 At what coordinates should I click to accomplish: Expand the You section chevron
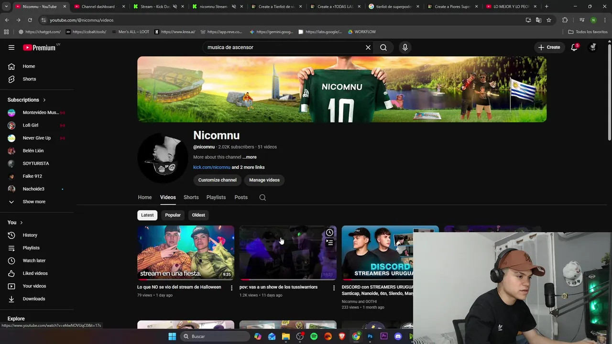tap(21, 223)
